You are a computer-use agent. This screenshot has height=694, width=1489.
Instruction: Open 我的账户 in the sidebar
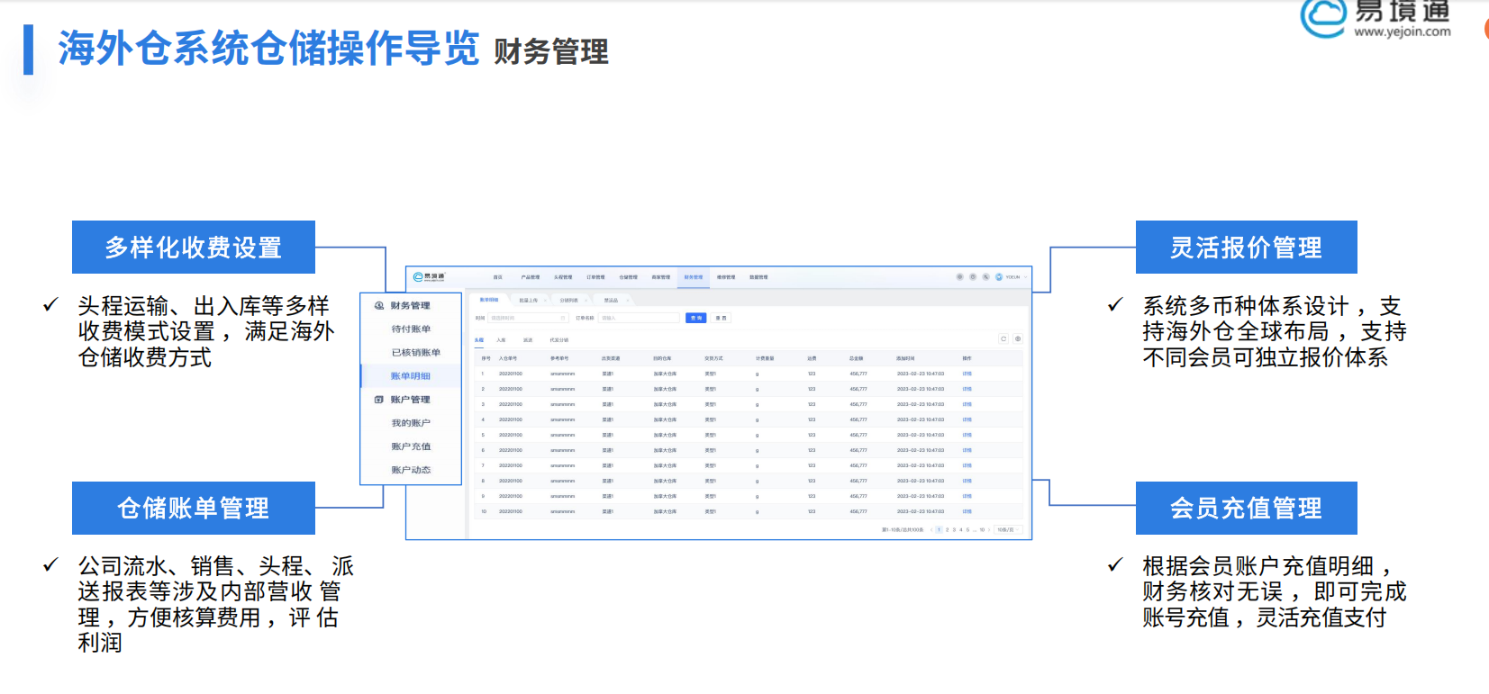pyautogui.click(x=411, y=422)
